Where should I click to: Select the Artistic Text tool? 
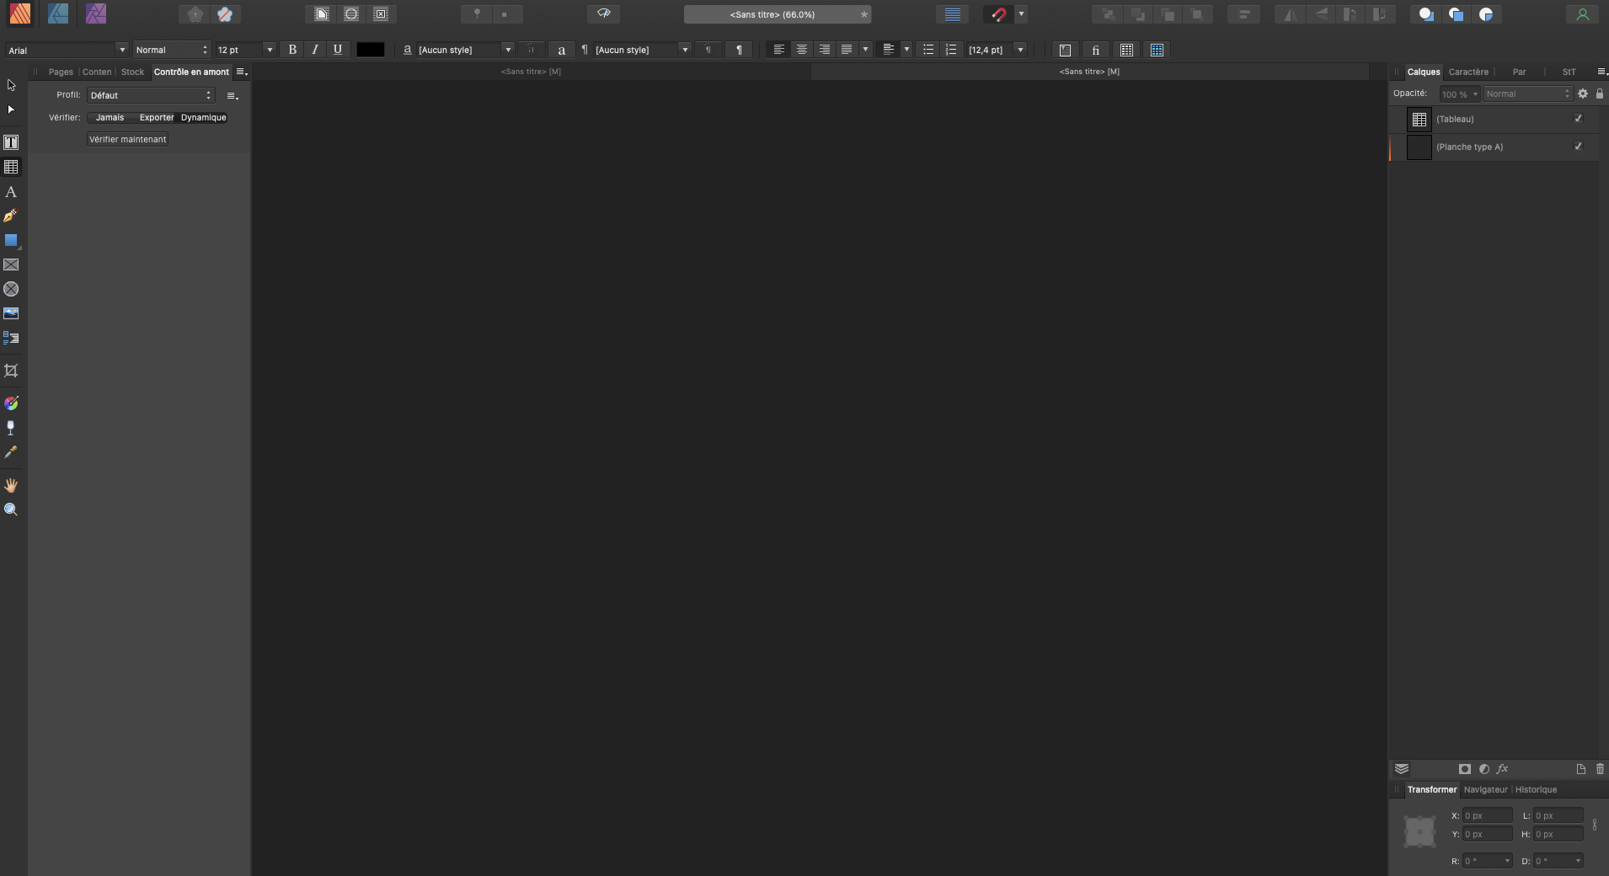(x=11, y=192)
